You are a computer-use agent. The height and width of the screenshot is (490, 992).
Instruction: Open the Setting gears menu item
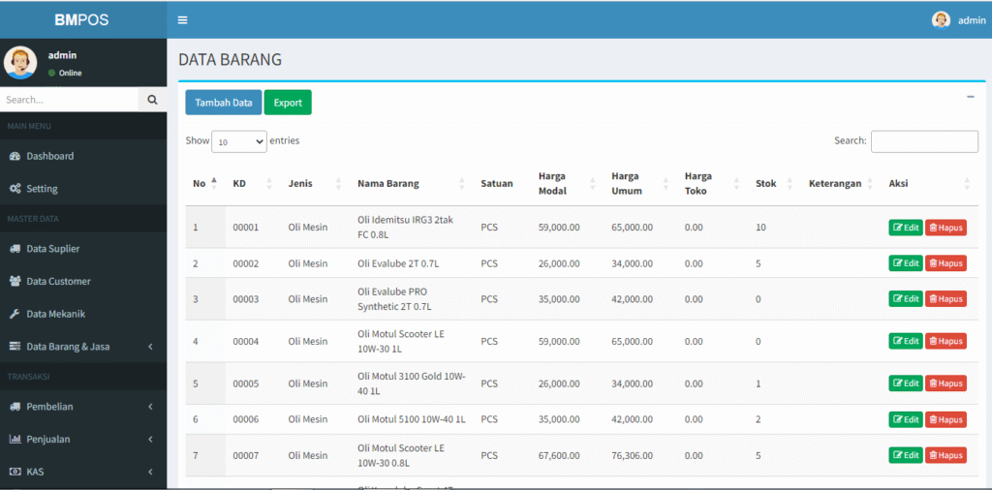[42, 189]
